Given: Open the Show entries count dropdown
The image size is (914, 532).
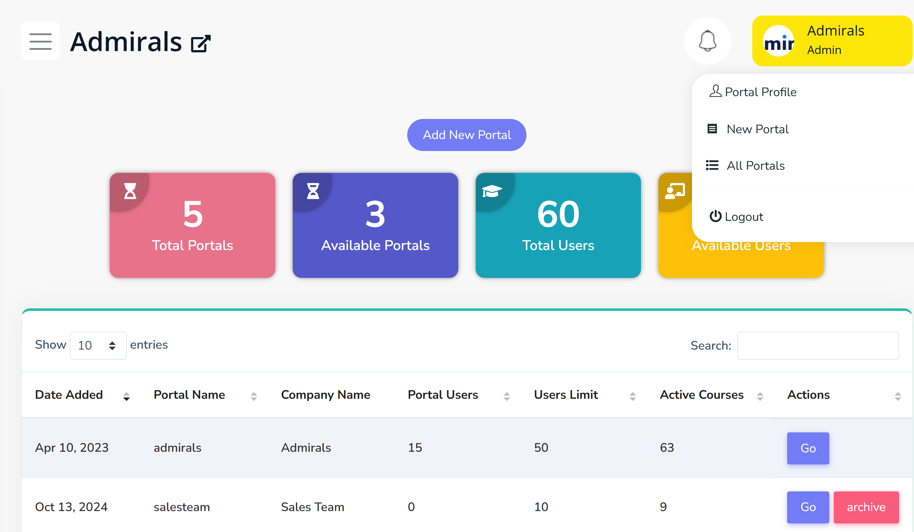Looking at the screenshot, I should coord(98,345).
